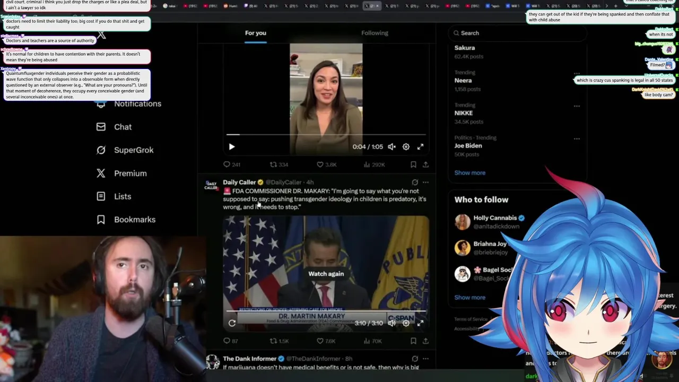The image size is (679, 382).
Task: Repost the post with 334 reposts
Action: click(279, 164)
